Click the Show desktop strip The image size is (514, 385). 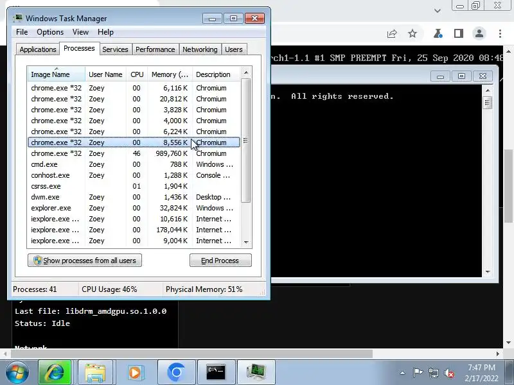510,373
